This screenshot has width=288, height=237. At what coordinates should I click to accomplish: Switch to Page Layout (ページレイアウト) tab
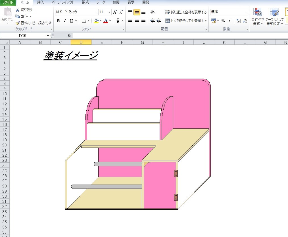click(63, 2)
